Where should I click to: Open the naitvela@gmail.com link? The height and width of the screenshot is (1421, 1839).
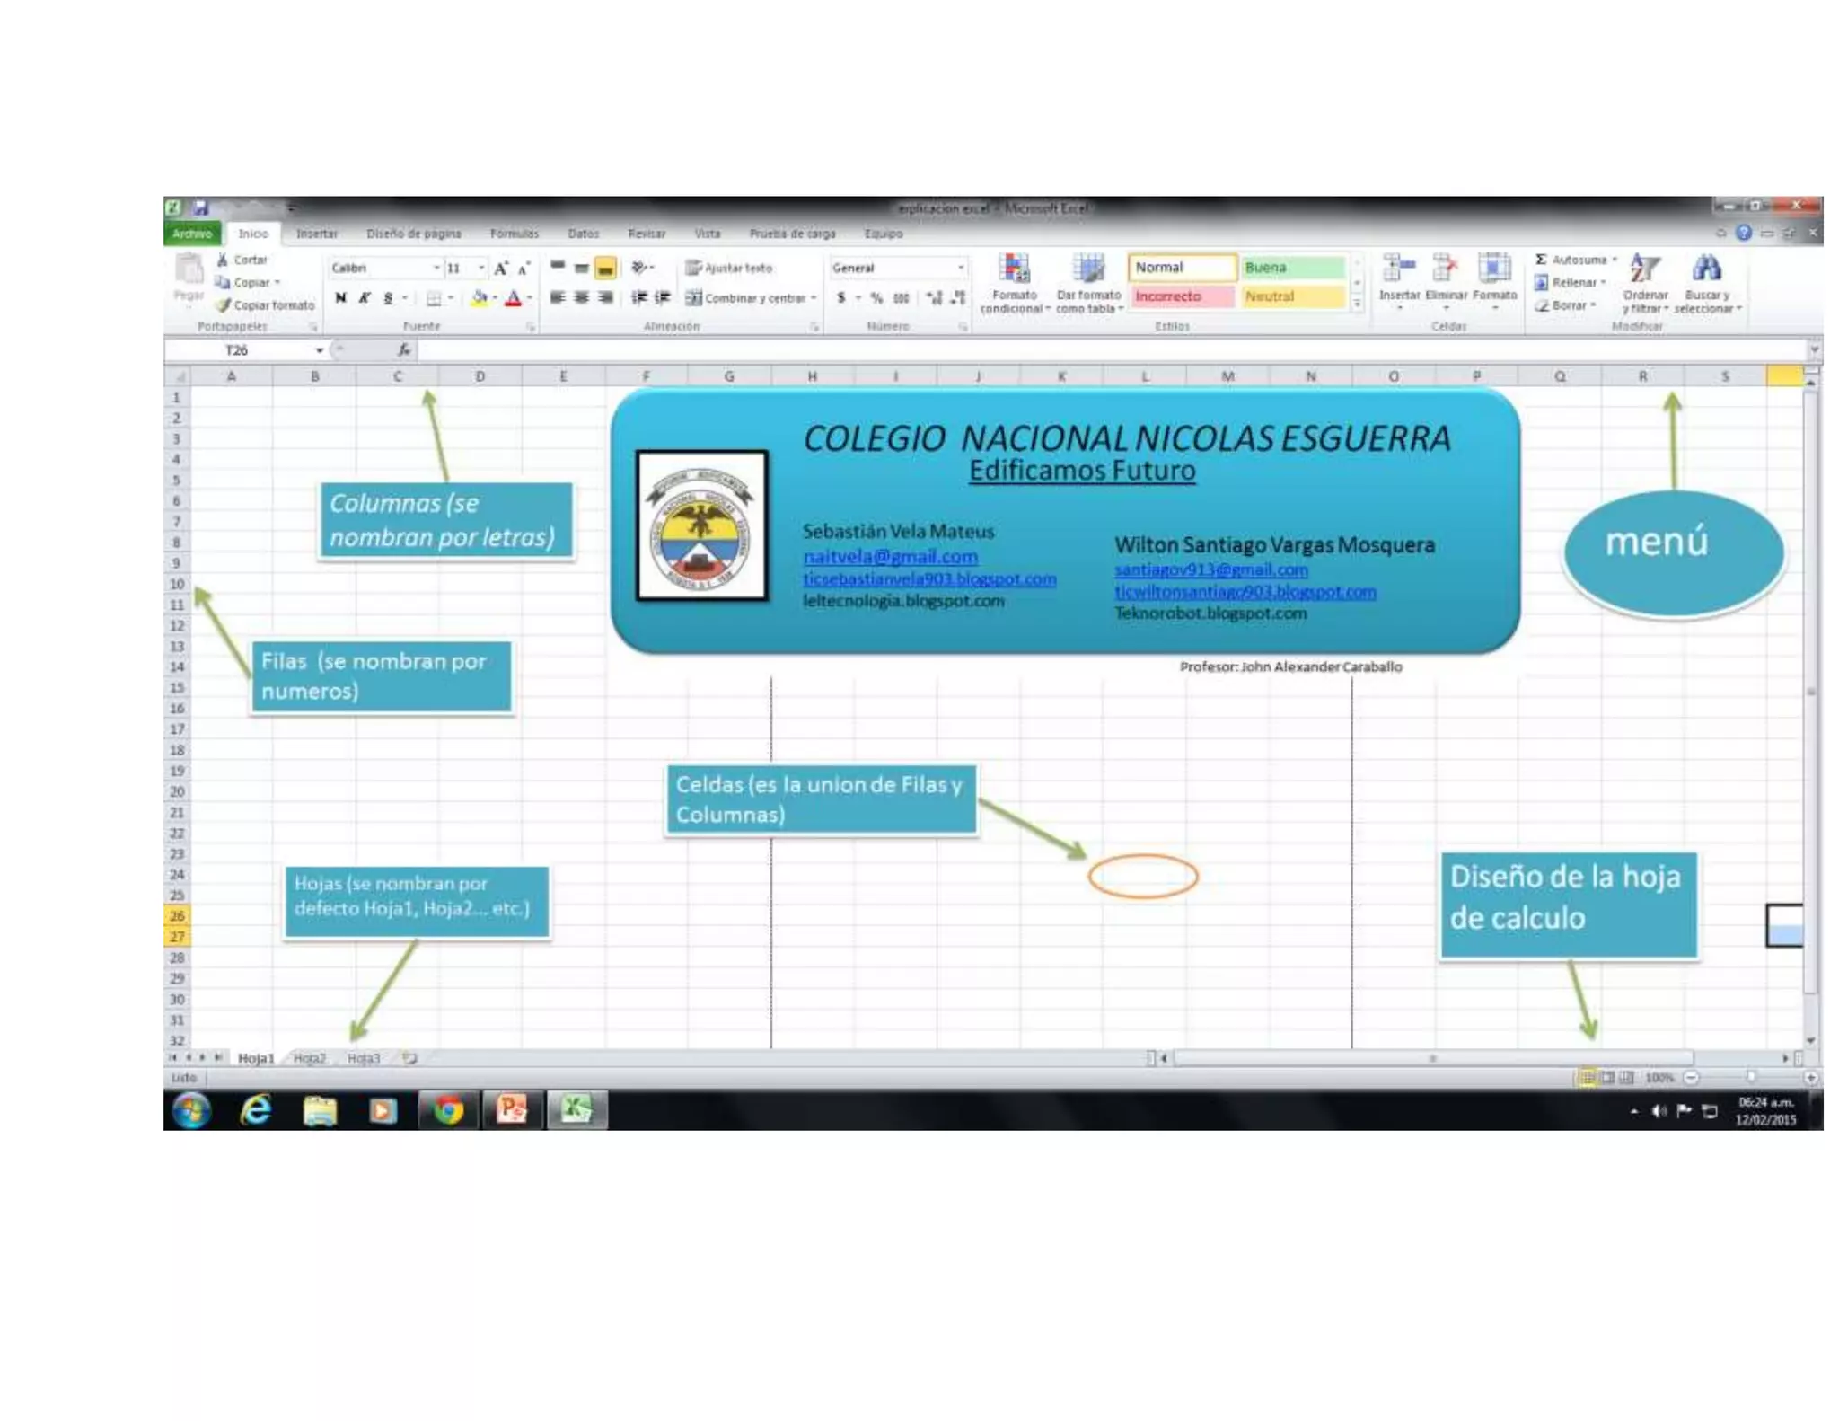pyautogui.click(x=889, y=557)
